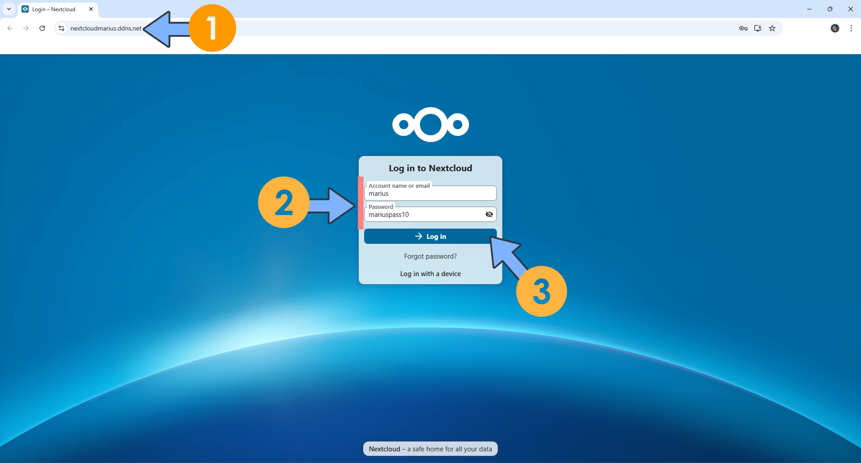The width and height of the screenshot is (861, 463).
Task: Click the install app icon in address bar
Action: [x=758, y=28]
